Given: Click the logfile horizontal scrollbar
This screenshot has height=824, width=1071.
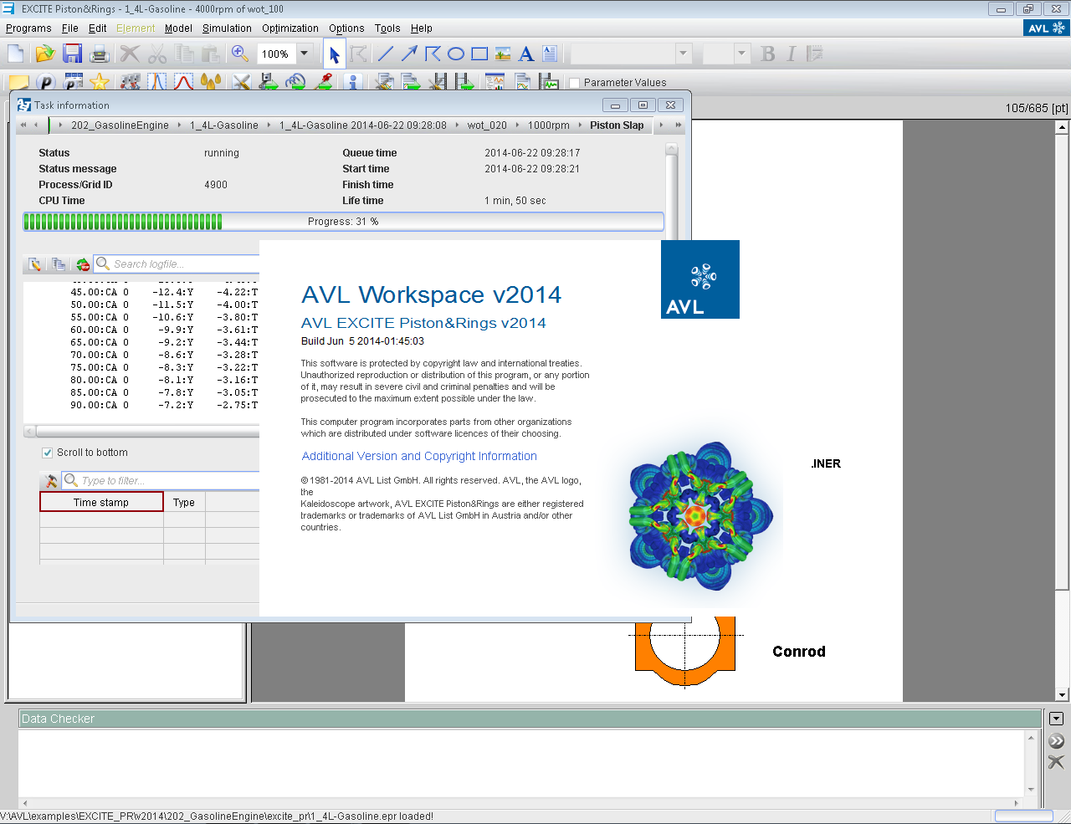Looking at the screenshot, I should pos(141,432).
